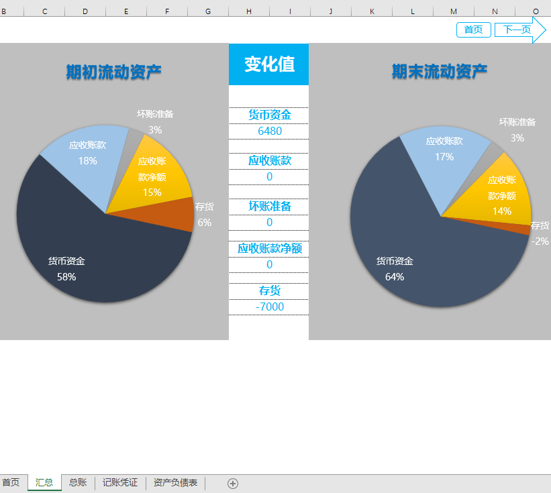Select column D header
This screenshot has height=493, width=551.
(x=85, y=11)
